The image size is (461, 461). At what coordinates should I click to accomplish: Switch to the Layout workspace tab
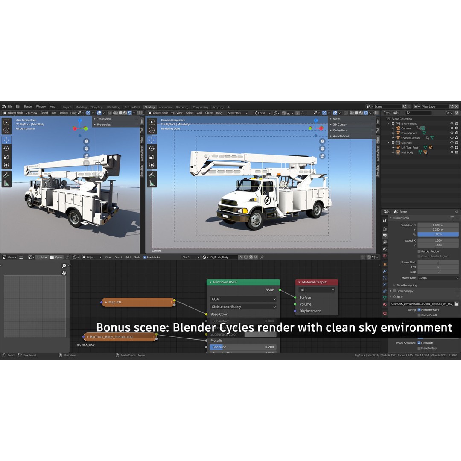pyautogui.click(x=67, y=107)
